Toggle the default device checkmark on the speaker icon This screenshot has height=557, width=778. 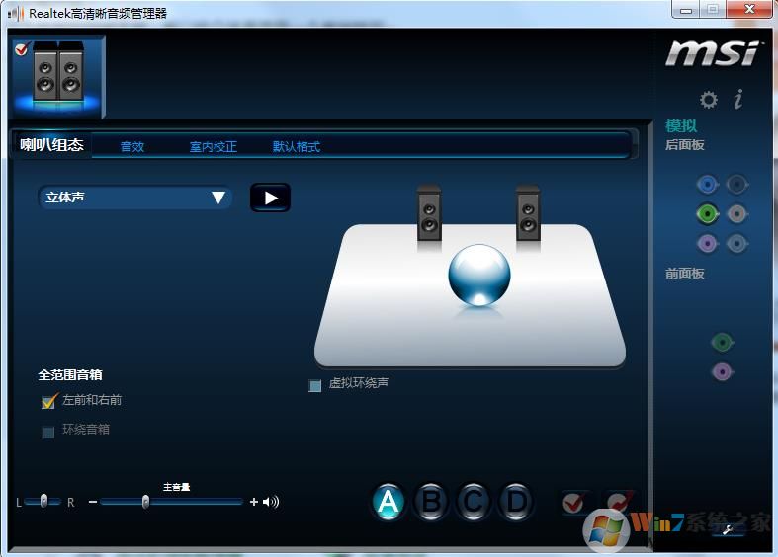coord(22,49)
